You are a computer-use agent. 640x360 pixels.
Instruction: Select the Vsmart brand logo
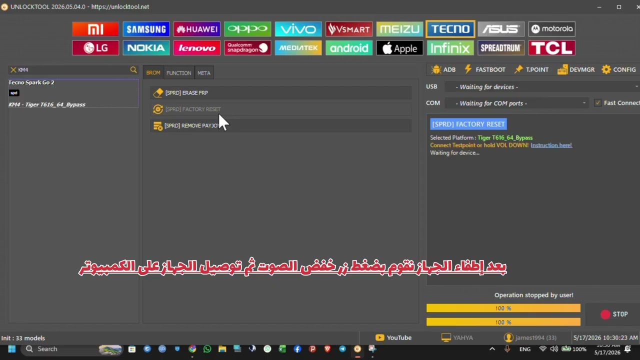[x=349, y=29]
